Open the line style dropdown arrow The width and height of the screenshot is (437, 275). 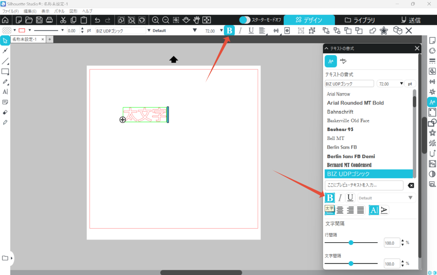coord(62,30)
